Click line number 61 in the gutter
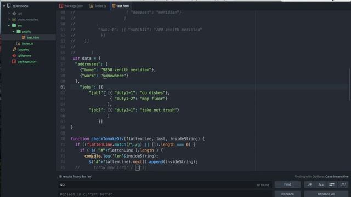The height and width of the screenshot is (197, 351). [x=63, y=87]
